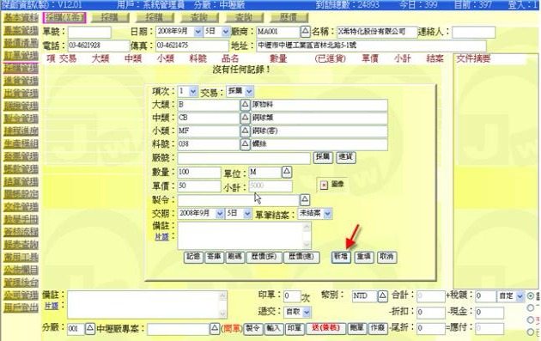Switch to the 歷價 top tab
This screenshot has width=541, height=341.
(x=289, y=17)
